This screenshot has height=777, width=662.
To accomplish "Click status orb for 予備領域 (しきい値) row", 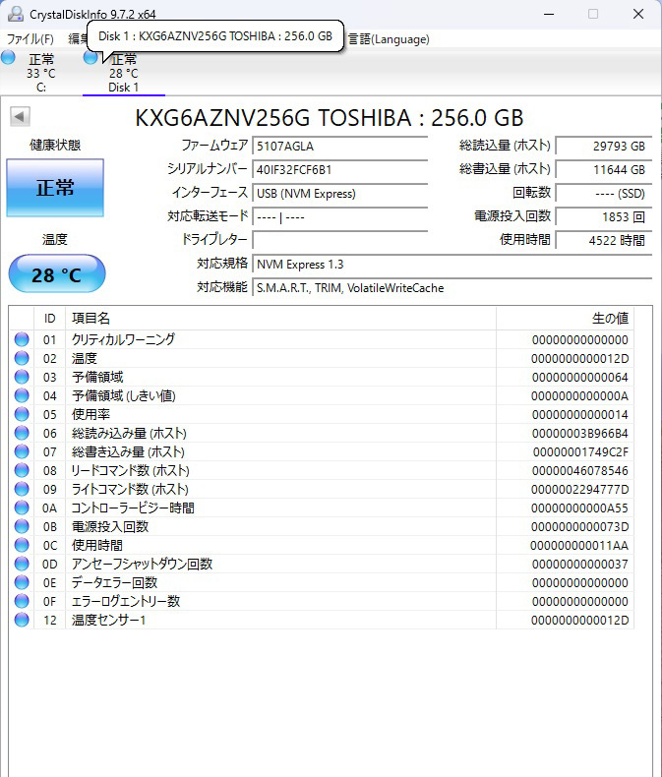I will click(x=22, y=395).
